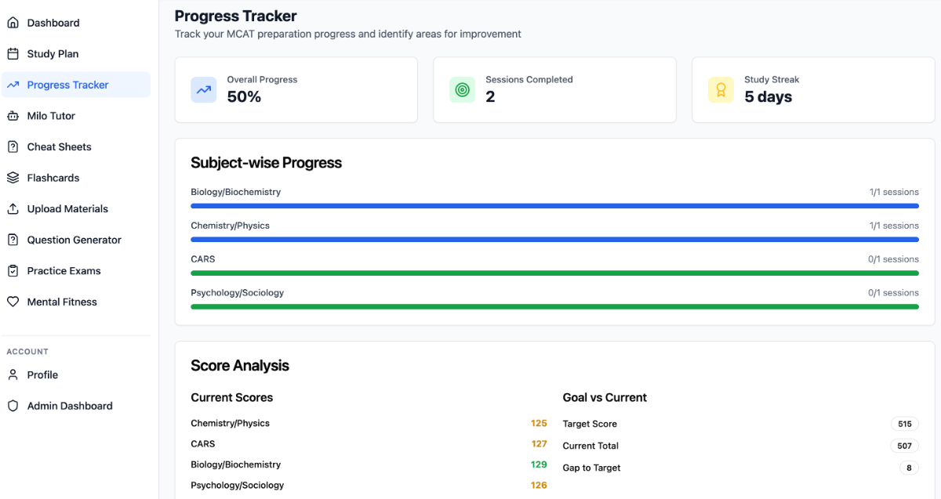941x499 pixels.
Task: Click the Study Plan calendar icon
Action: click(x=13, y=54)
